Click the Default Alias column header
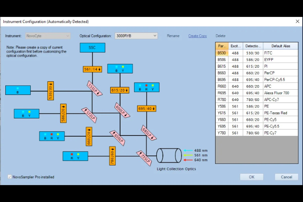The width and height of the screenshot is (303, 202). [x=281, y=46]
